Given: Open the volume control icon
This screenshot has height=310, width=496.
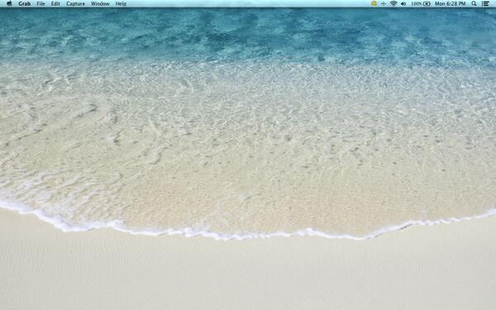Looking at the screenshot, I should coord(403,4).
